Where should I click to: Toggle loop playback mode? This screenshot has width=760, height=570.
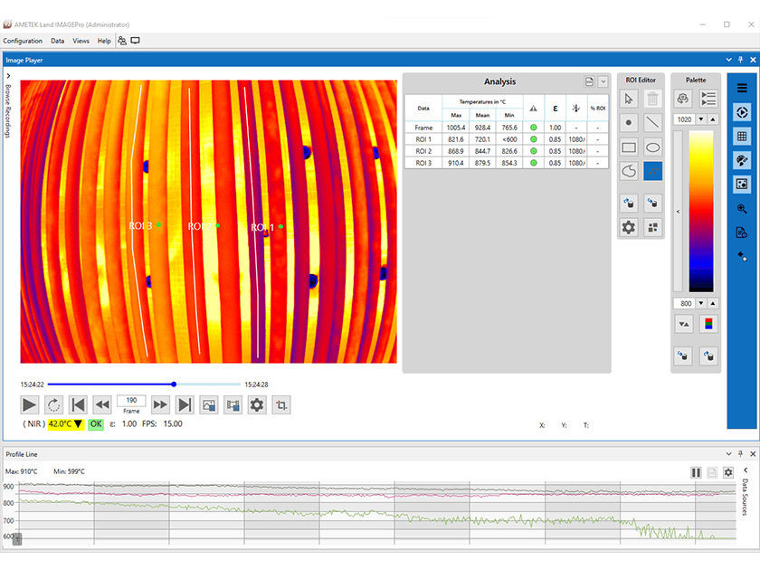pyautogui.click(x=53, y=404)
